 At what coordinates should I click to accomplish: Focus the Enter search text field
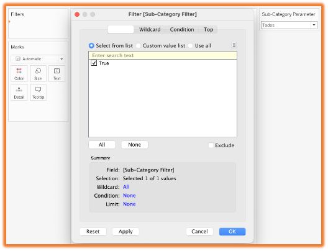coord(163,55)
